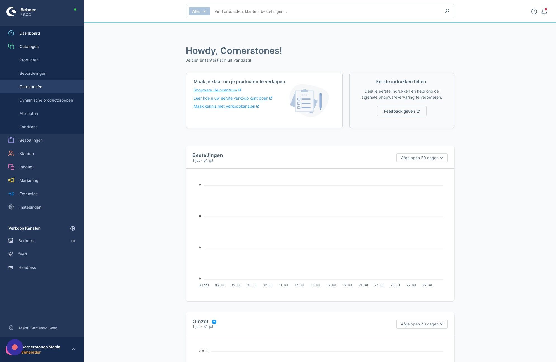Click the Catalogus stacked-squares icon

[11, 47]
